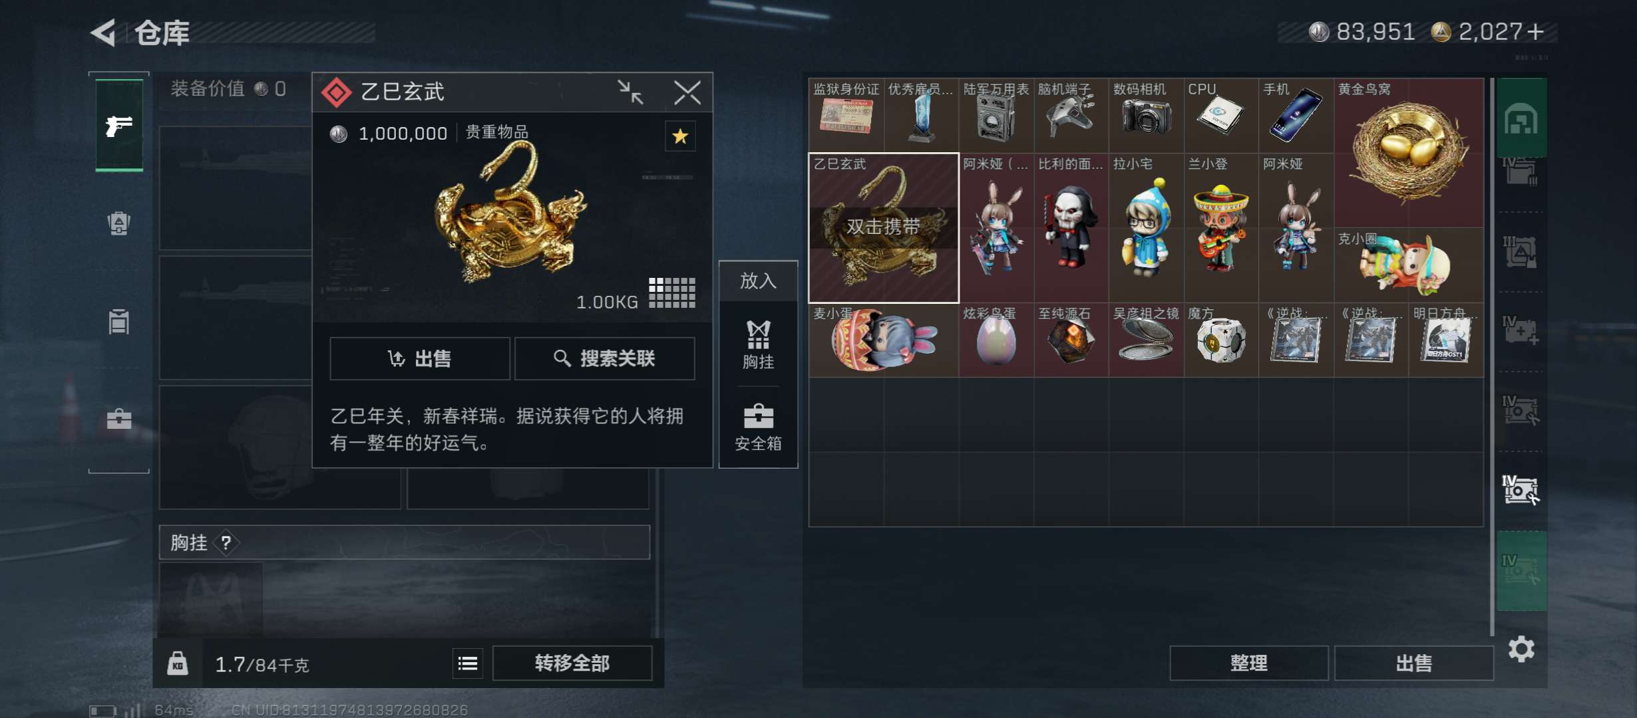Toggle the list view button beside 转移全部
Image resolution: width=1637 pixels, height=718 pixels.
point(468,663)
